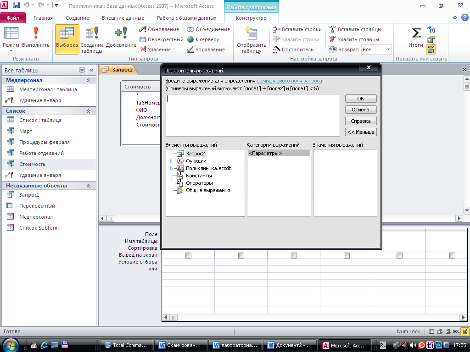
Task: Click the query grid horizontal scrollbar
Action: point(315,317)
